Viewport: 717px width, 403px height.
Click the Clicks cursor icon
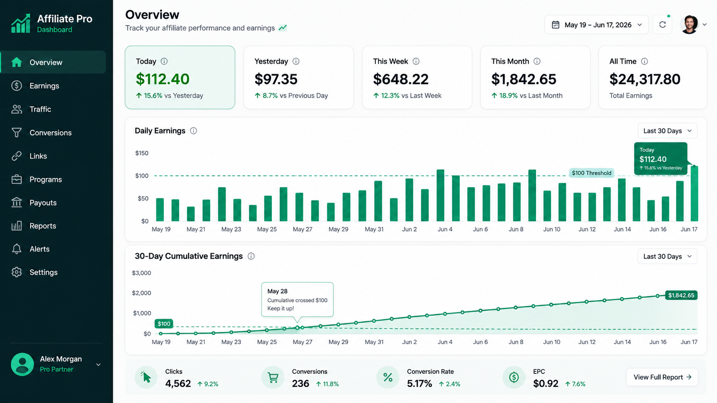(146, 377)
